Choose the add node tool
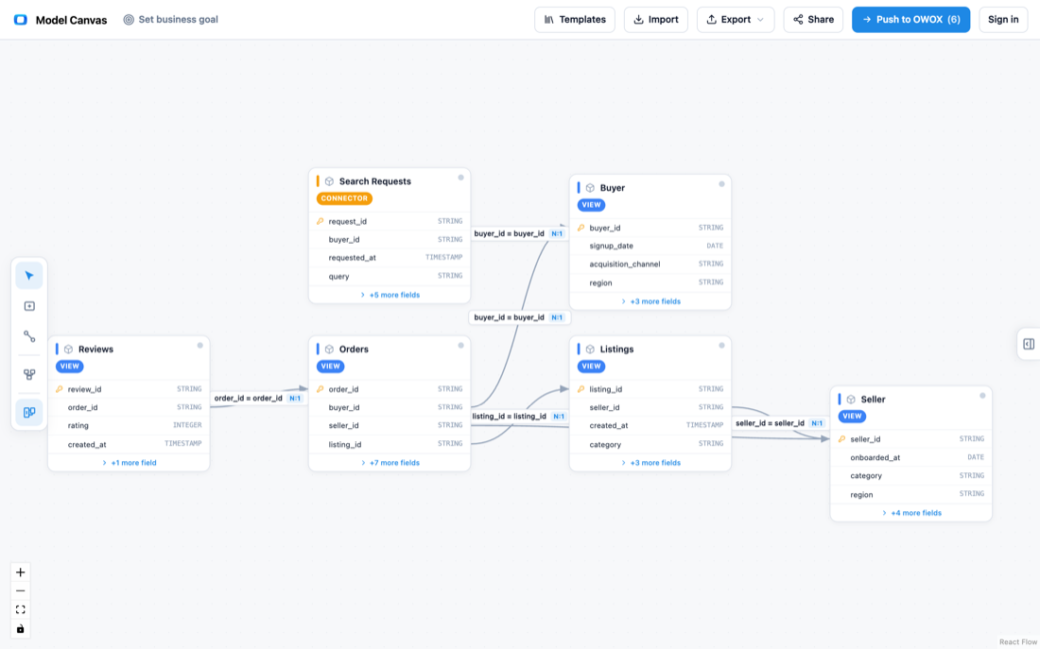1040x649 pixels. 29,306
